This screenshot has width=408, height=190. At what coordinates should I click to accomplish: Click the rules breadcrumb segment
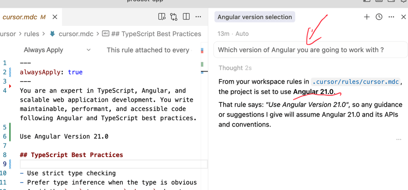(31, 34)
